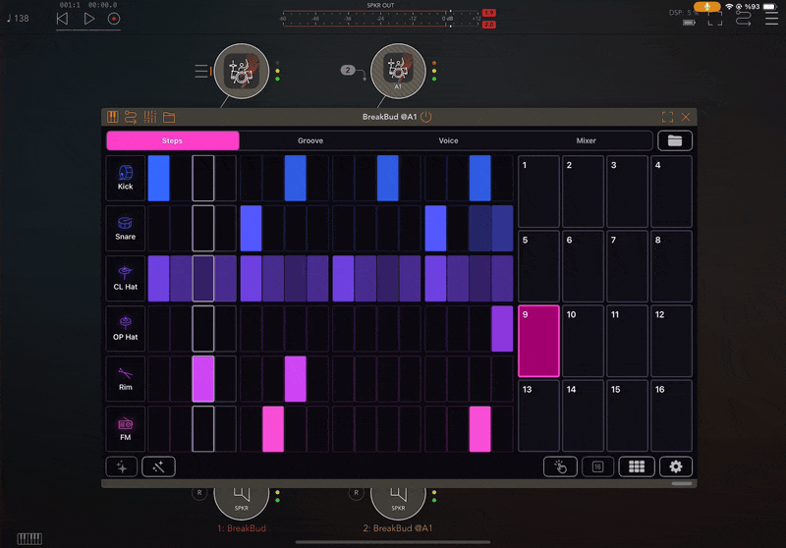The image size is (786, 548).
Task: Switch to the Mixer tab
Action: (x=586, y=140)
